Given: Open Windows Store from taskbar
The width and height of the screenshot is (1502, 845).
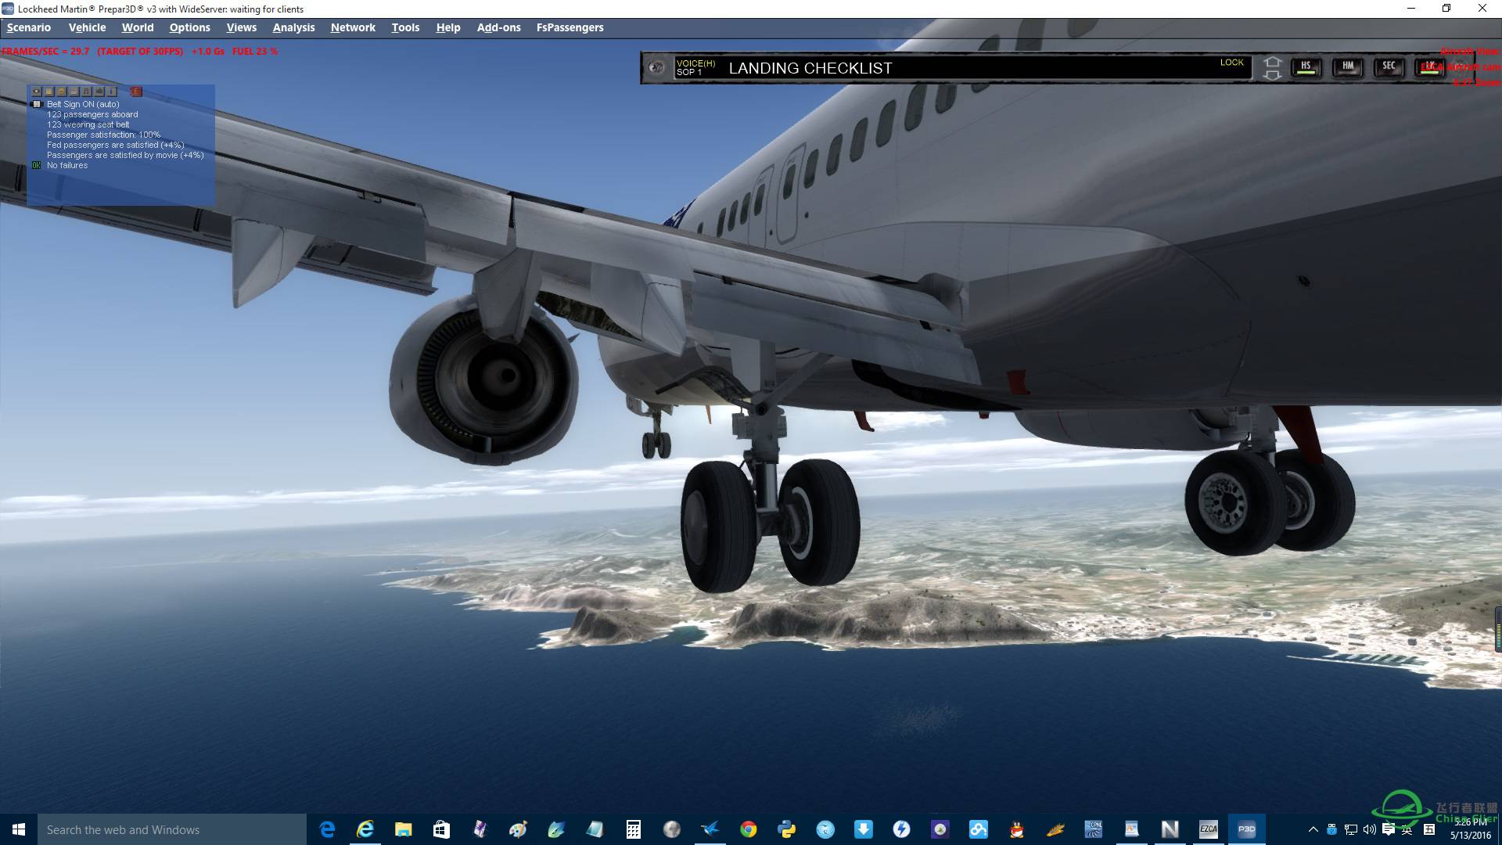Looking at the screenshot, I should [x=442, y=829].
